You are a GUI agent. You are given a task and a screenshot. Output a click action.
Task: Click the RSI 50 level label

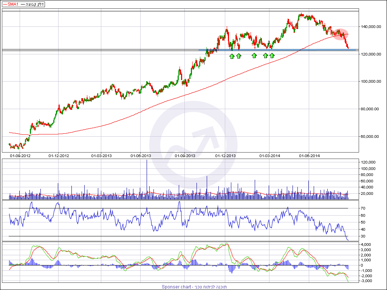click(363, 222)
